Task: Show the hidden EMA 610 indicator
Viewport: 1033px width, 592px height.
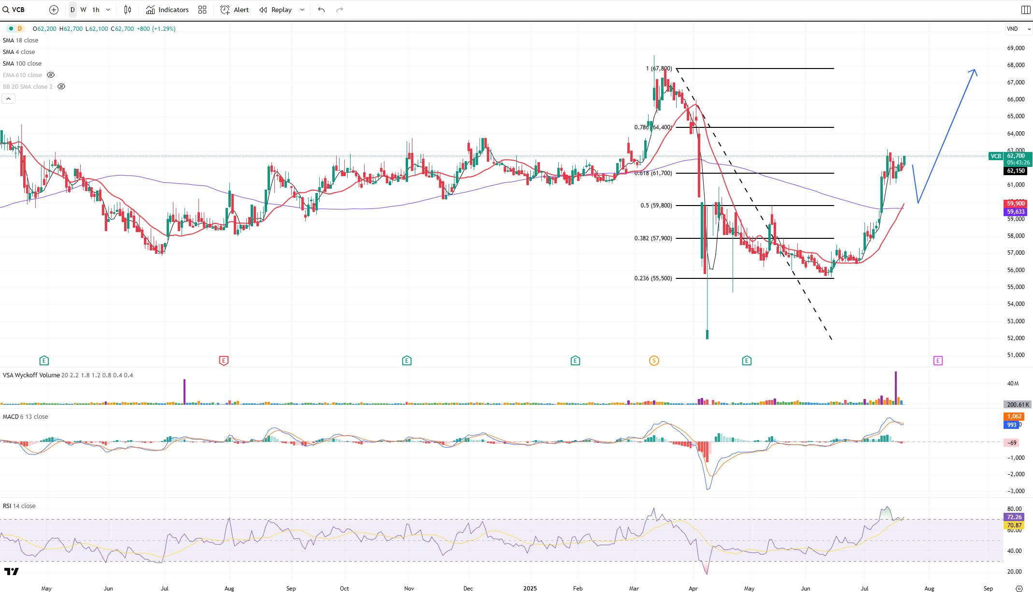Action: pos(50,75)
